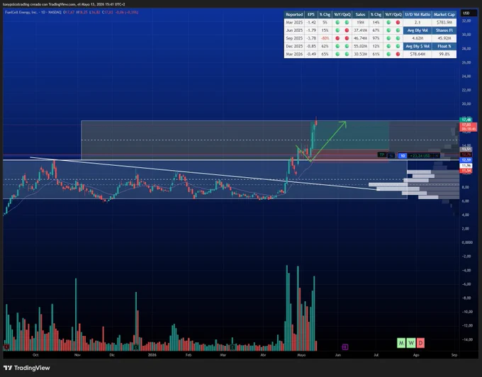The height and width of the screenshot is (377, 482).
Task: Click the red -80% change value
Action: tap(325, 38)
